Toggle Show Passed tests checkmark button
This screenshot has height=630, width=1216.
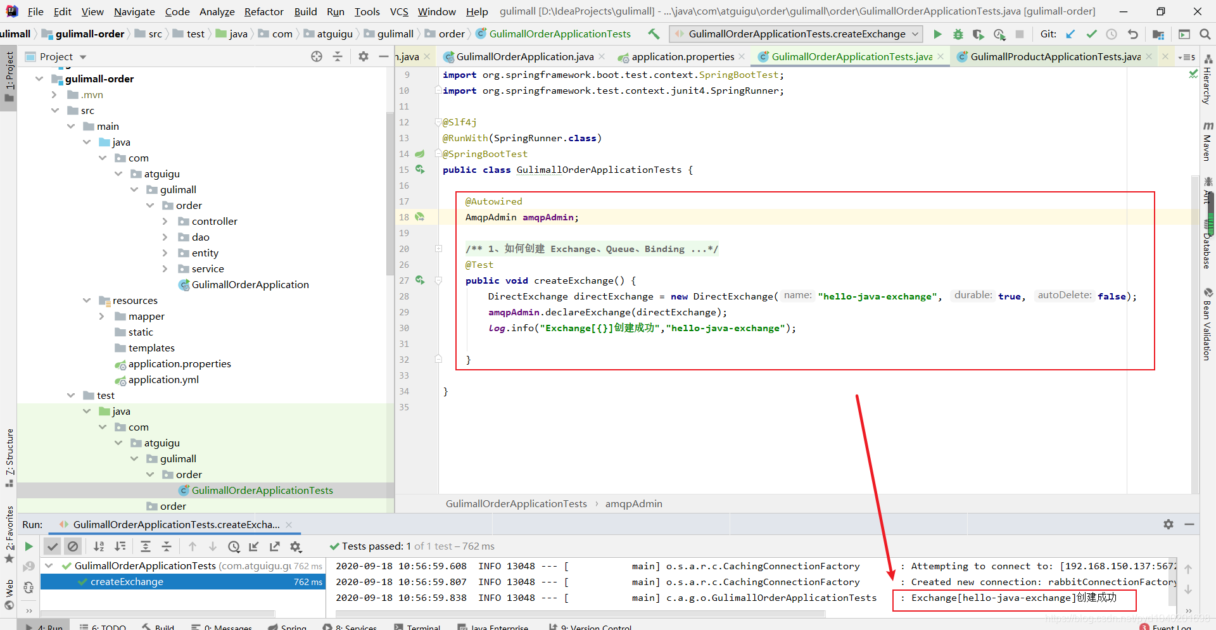tap(53, 546)
